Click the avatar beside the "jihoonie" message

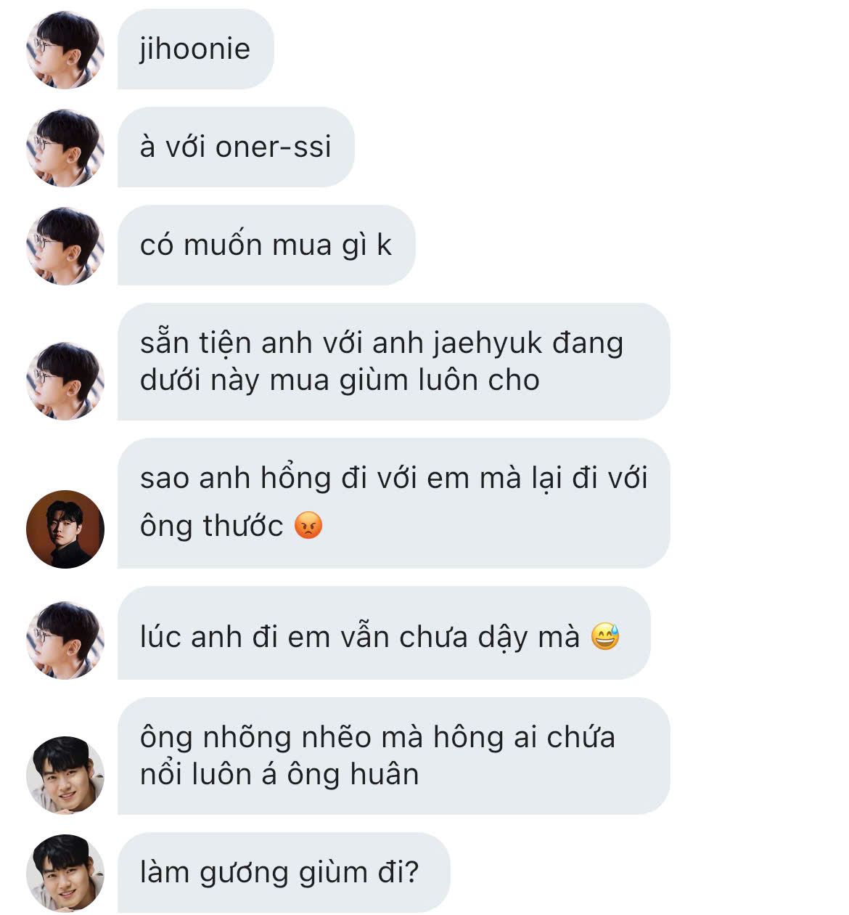tap(65, 50)
